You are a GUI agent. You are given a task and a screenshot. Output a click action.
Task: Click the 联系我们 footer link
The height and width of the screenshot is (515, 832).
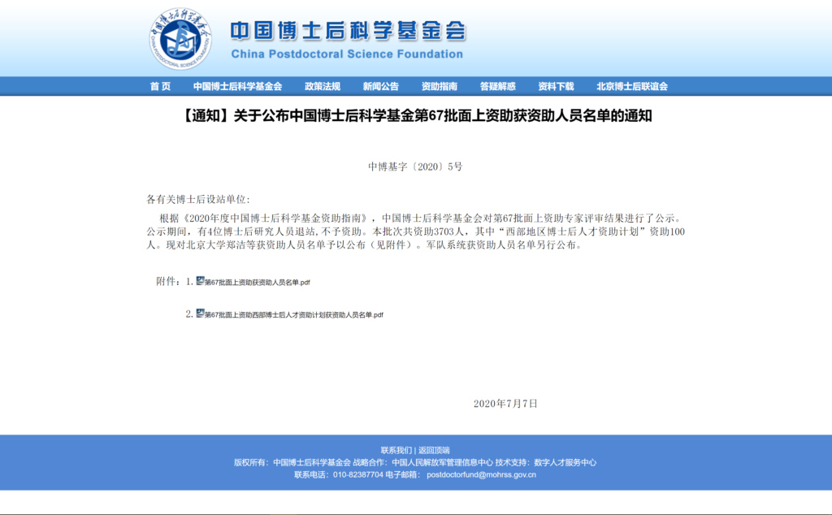(x=396, y=450)
